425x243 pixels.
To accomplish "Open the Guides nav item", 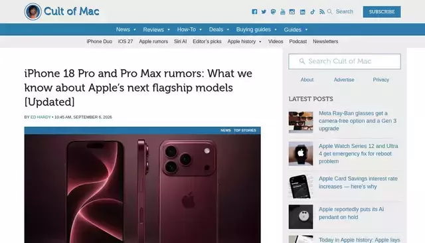I will 292,29.
